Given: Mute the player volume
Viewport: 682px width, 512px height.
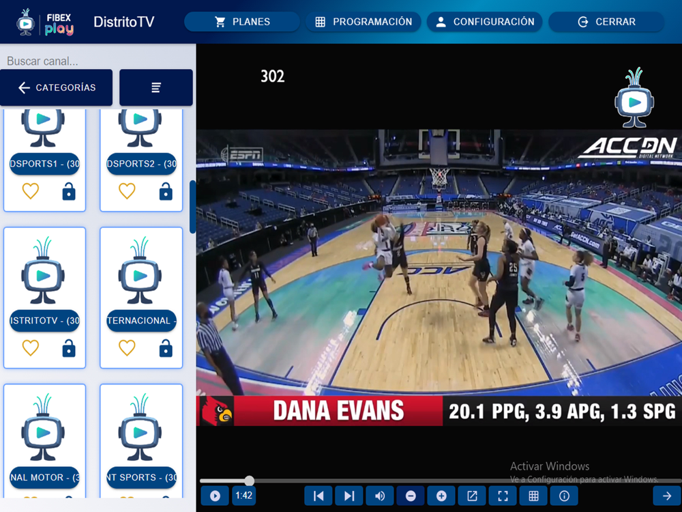Looking at the screenshot, I should click(x=380, y=496).
